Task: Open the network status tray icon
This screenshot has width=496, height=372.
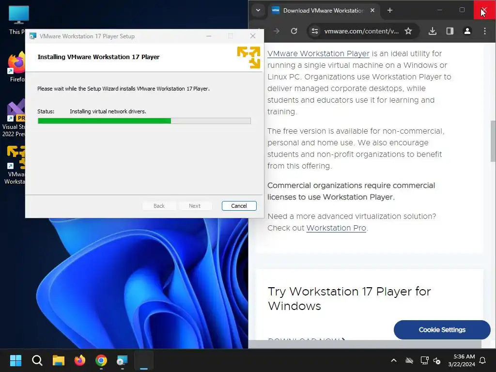Action: pos(424,360)
